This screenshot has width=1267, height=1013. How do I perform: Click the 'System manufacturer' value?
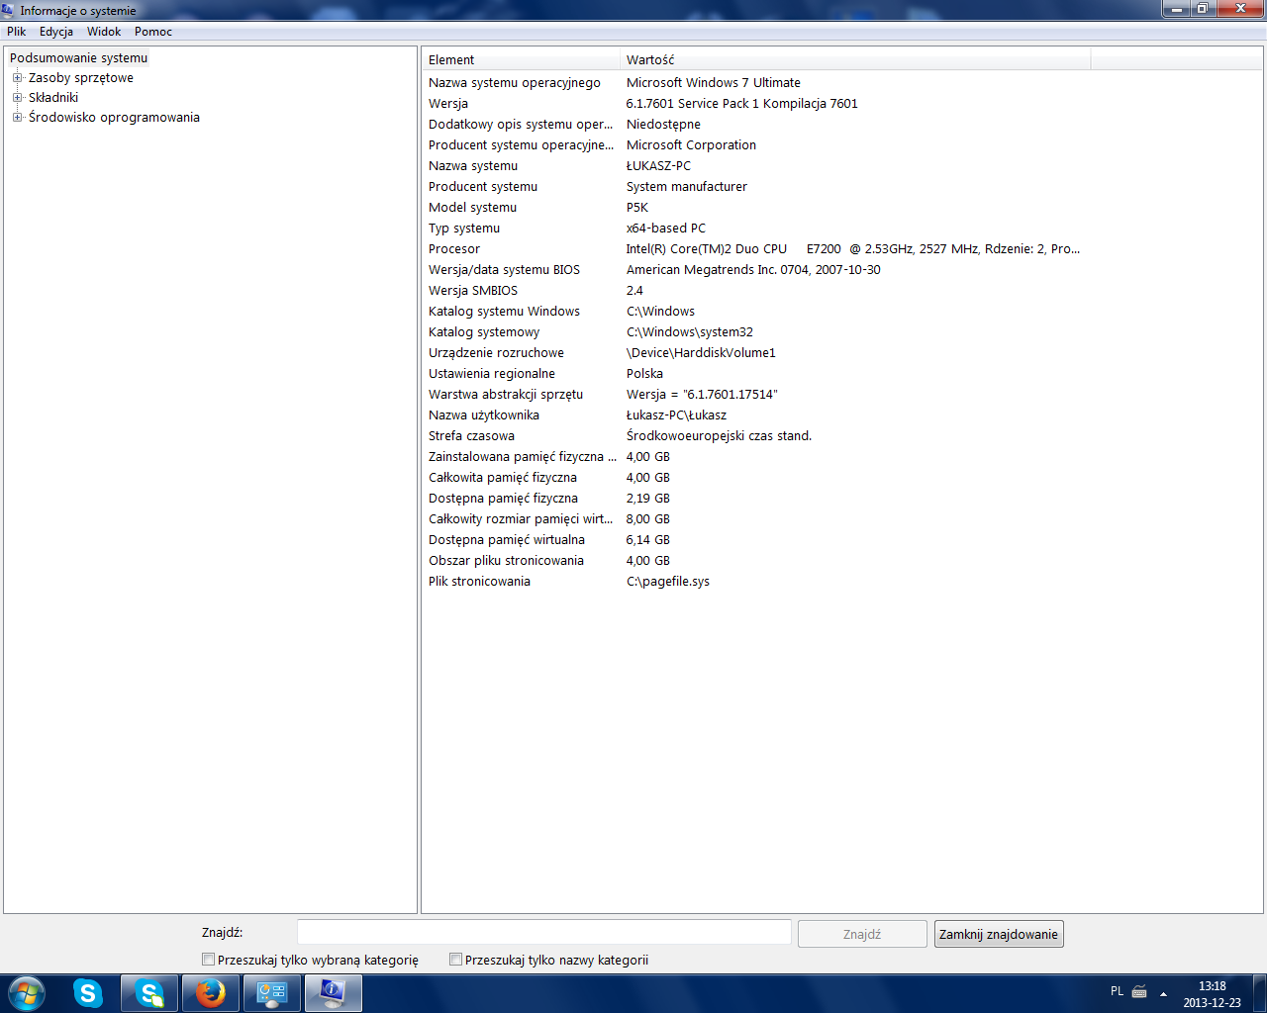[687, 186]
